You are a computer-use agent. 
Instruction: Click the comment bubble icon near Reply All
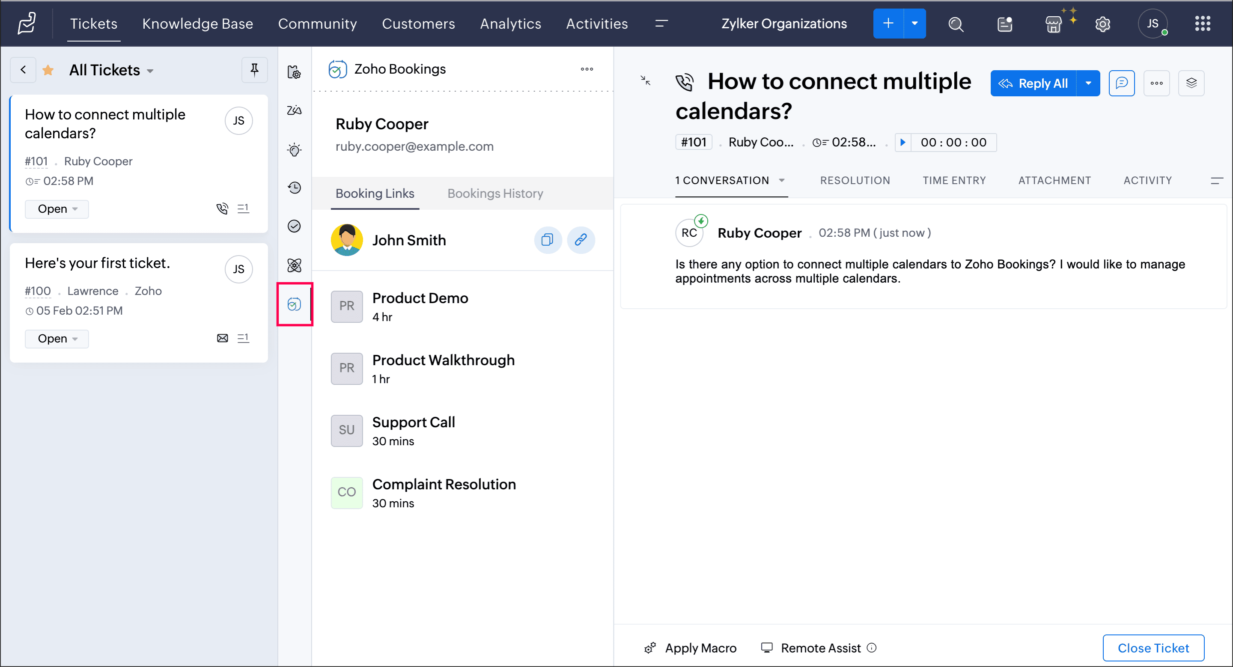(x=1122, y=83)
